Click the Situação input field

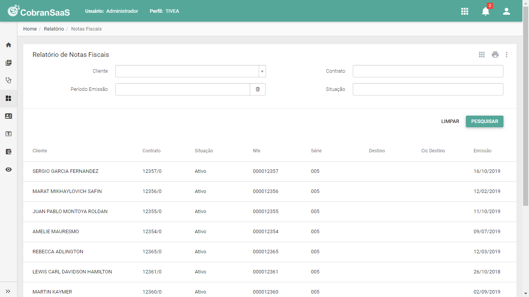(428, 89)
